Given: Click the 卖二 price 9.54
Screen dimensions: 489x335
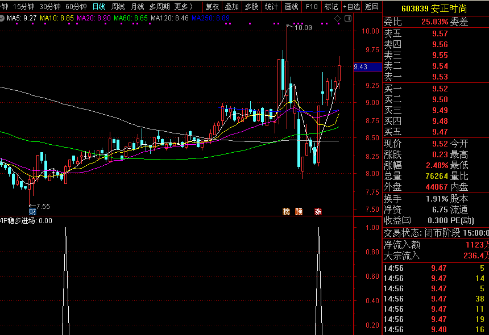Looking at the screenshot, I should pos(440,66).
